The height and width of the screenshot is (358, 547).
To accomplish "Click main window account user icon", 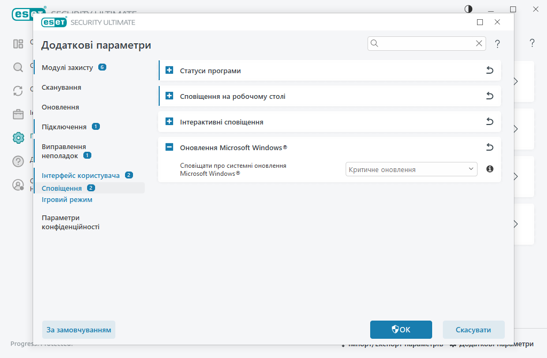I will [x=18, y=185].
